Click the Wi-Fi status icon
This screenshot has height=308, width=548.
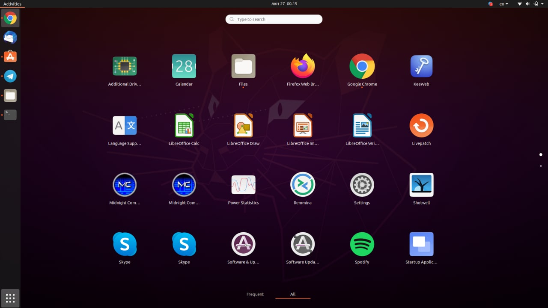tap(520, 4)
